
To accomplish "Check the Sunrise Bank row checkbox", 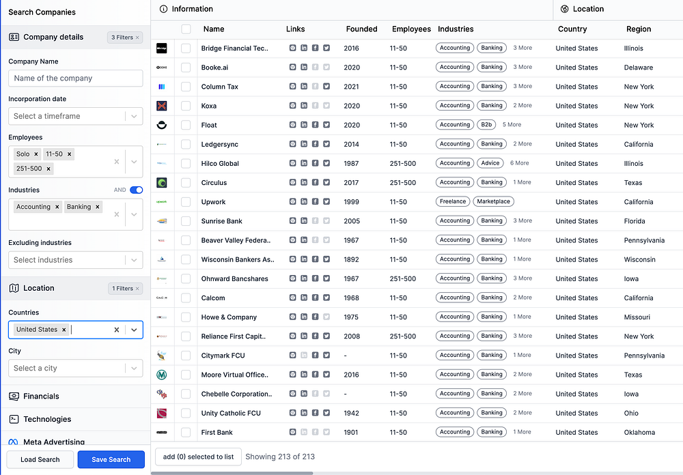I will [x=186, y=220].
